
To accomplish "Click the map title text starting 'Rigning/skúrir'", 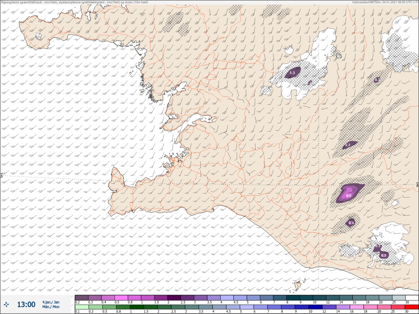I will pos(75,2).
